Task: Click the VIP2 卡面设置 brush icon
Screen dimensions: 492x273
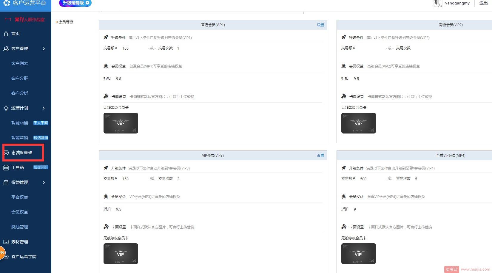Action: tap(344, 96)
